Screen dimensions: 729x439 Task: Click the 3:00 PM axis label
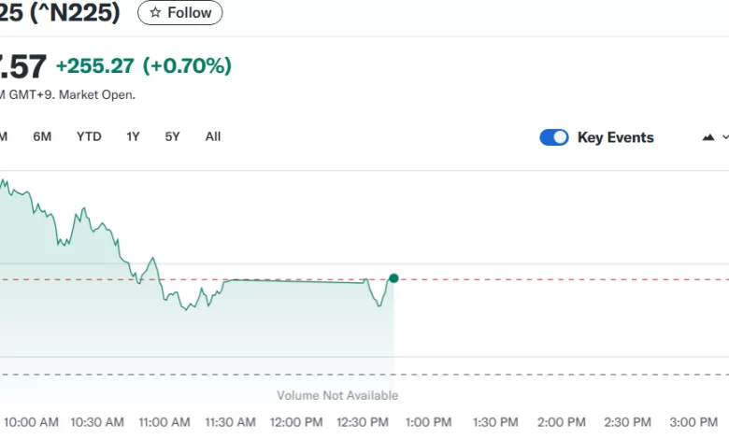(x=694, y=422)
